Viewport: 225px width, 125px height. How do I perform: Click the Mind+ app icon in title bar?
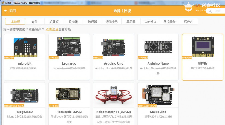pos(3,2)
